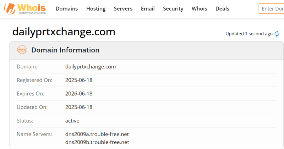Refresh the Whois record icon
Image resolution: width=284 pixels, height=149 pixels.
(277, 34)
